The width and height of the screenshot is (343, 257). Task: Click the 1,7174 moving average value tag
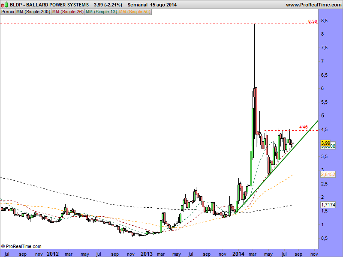click(x=328, y=205)
